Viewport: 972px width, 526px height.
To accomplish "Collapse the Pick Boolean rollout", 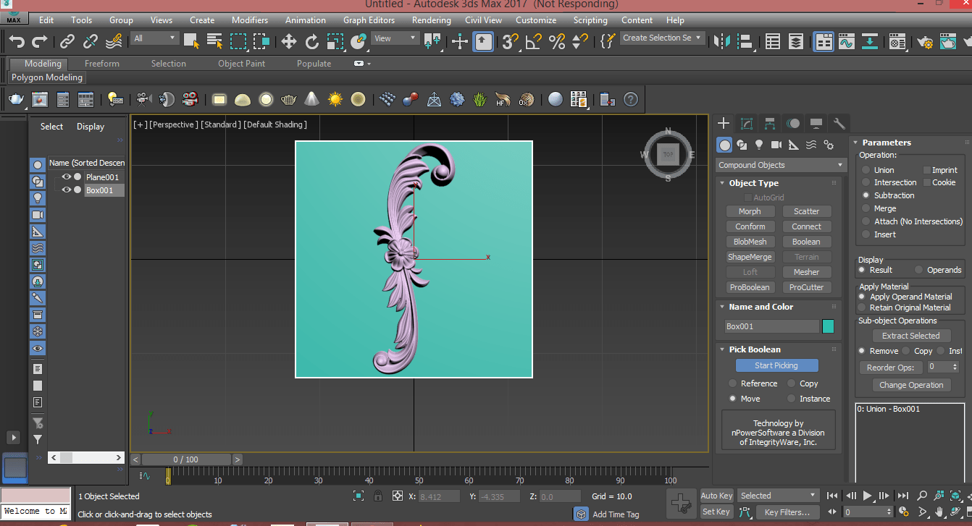I will click(754, 349).
